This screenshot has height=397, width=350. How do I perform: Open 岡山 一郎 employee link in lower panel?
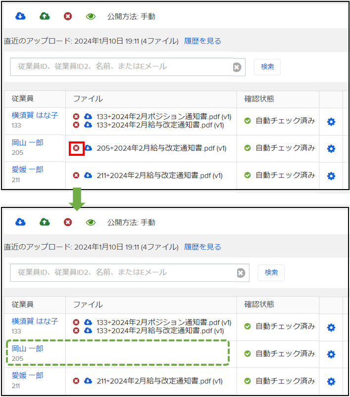(28, 349)
